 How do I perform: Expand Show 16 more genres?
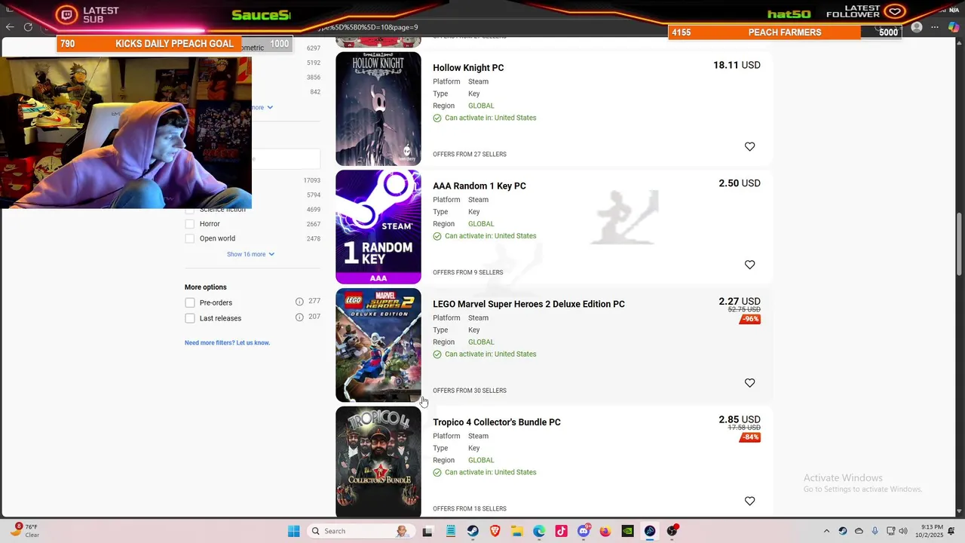tap(250, 254)
